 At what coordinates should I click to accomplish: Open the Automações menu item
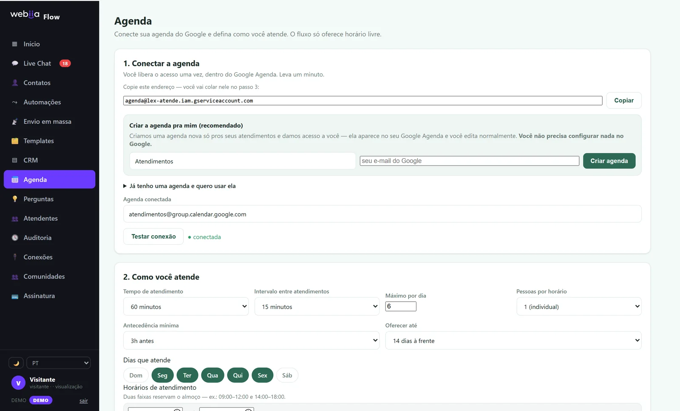coord(49,102)
